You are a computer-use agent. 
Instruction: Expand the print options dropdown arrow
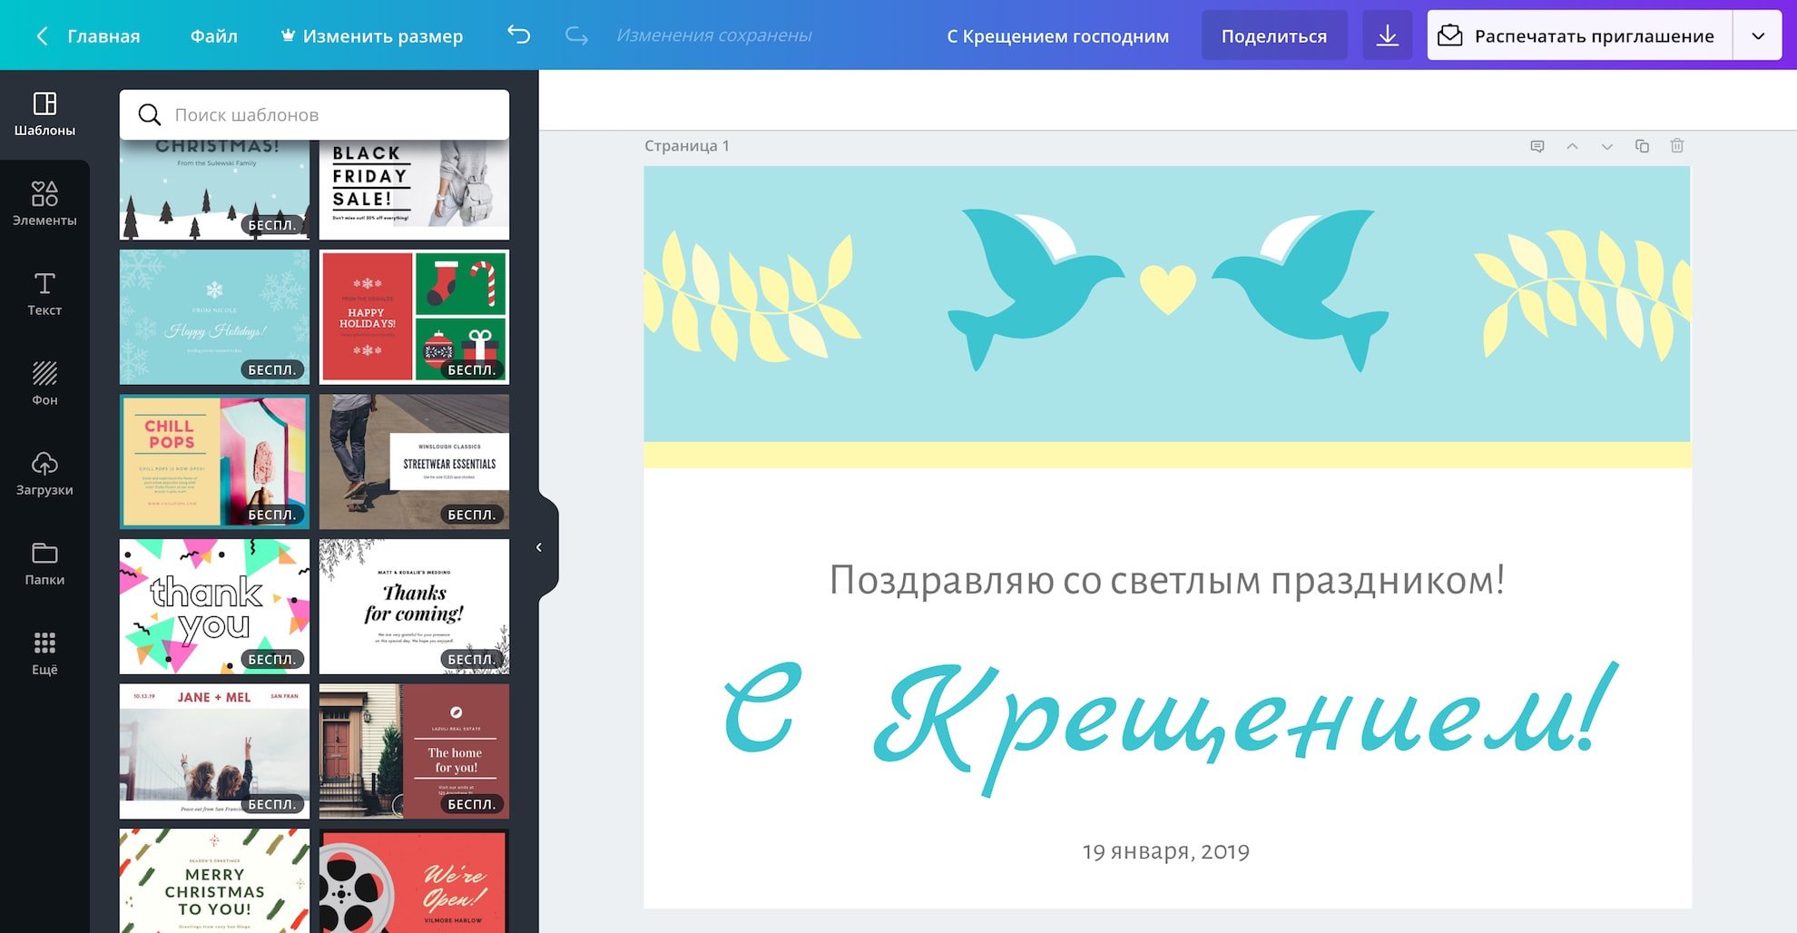pyautogui.click(x=1758, y=35)
